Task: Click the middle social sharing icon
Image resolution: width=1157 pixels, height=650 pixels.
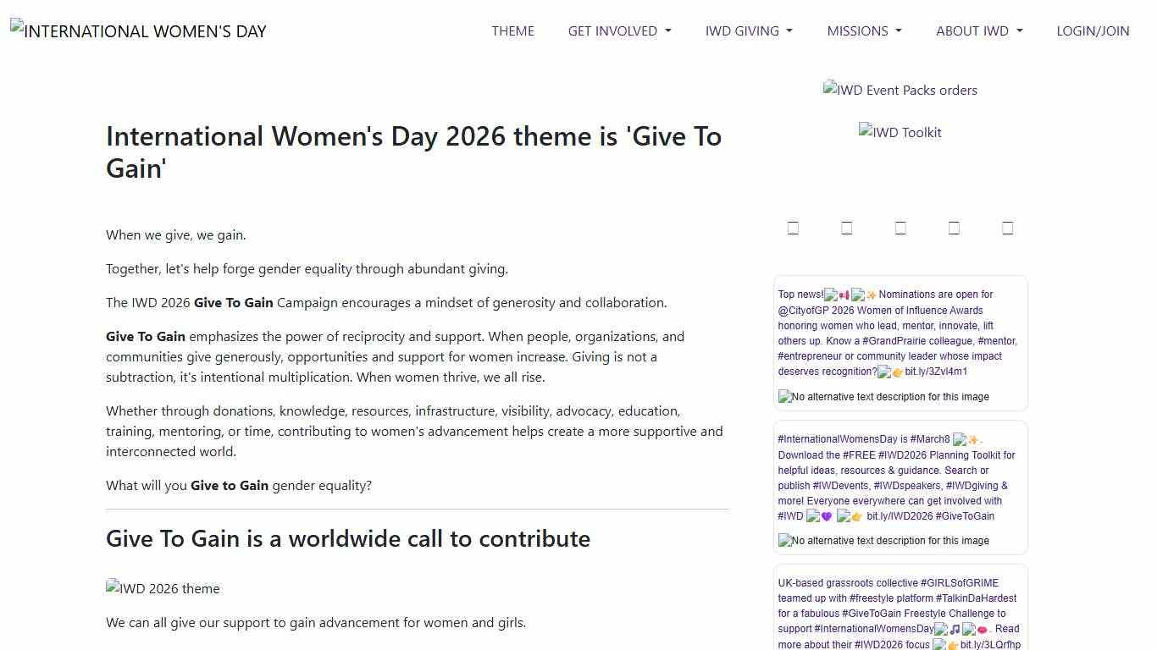Action: click(900, 227)
